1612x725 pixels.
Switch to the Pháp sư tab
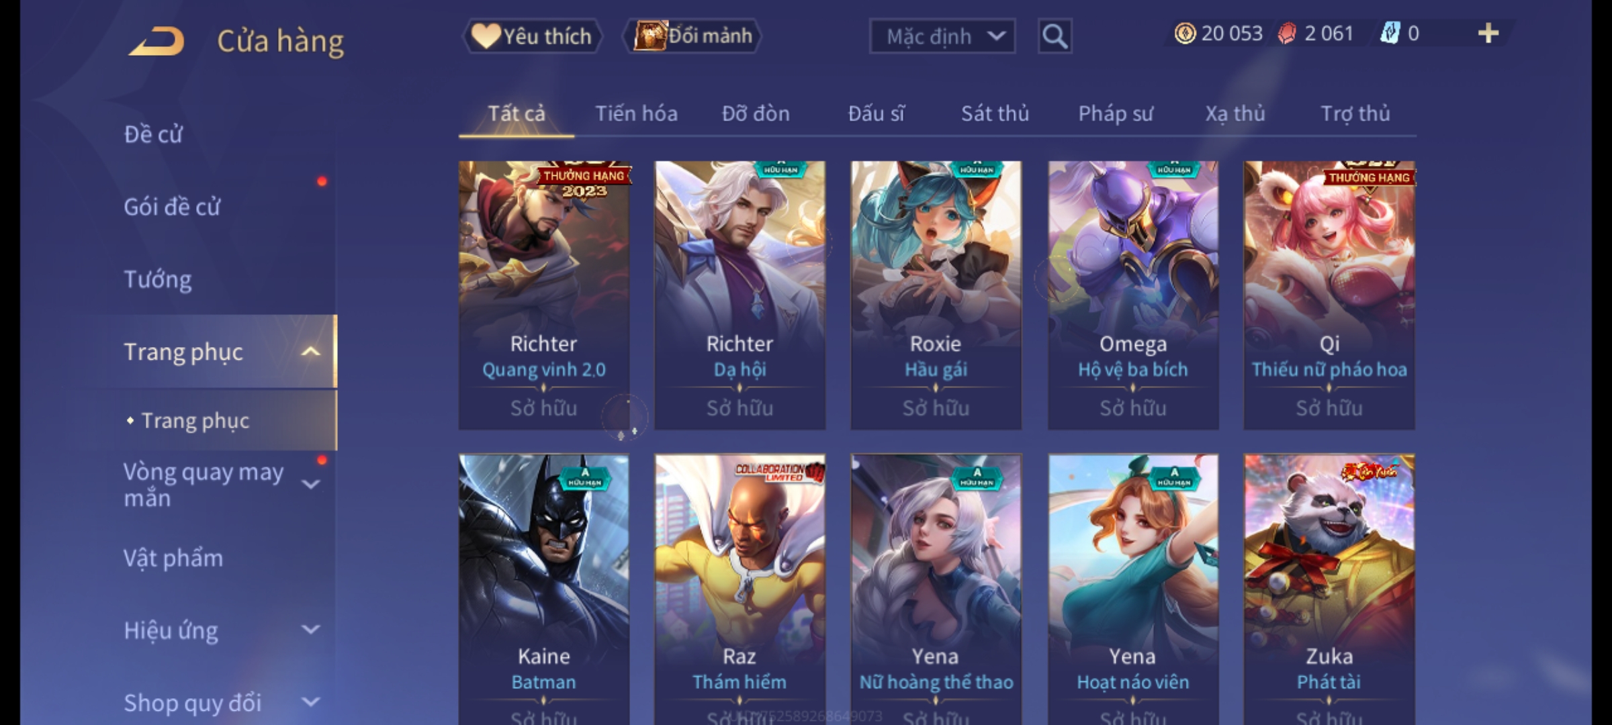point(1116,113)
